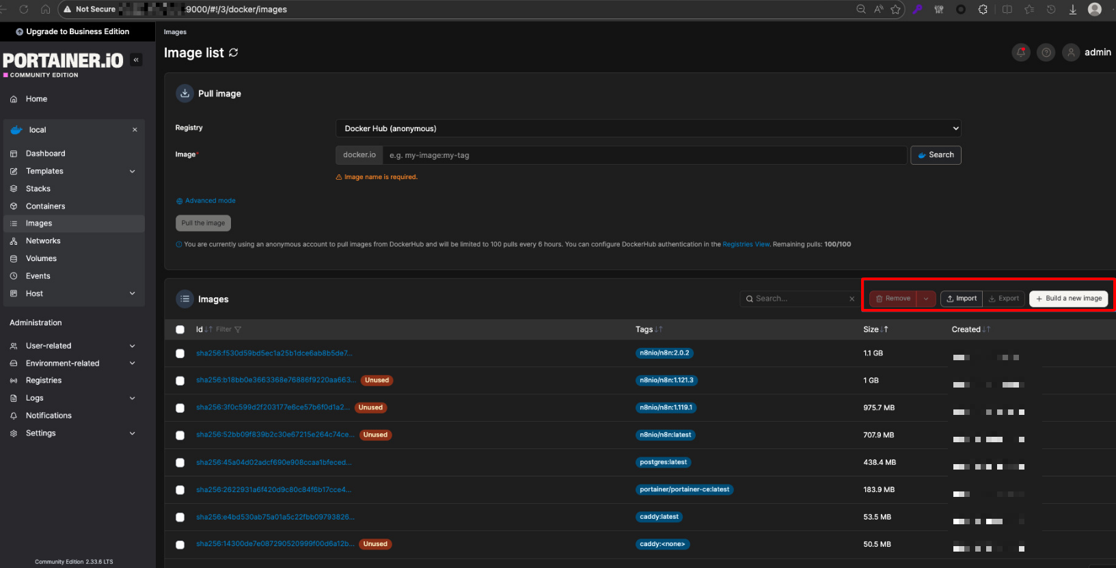
Task: Click the browser profile avatar icon
Action: [1095, 10]
